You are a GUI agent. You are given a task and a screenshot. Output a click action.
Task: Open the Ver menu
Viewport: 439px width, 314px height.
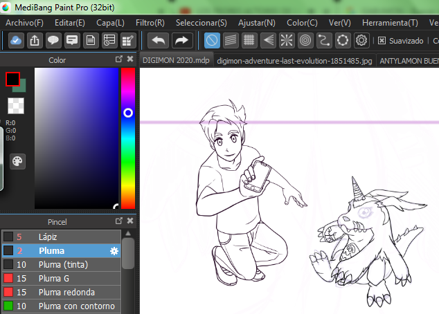click(x=339, y=23)
